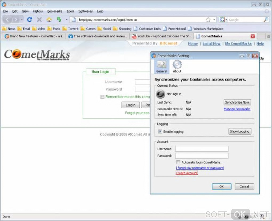Image resolution: width=272 pixels, height=221 pixels.
Task: Open the Home link on CometMarks page
Action: [x=193, y=44]
